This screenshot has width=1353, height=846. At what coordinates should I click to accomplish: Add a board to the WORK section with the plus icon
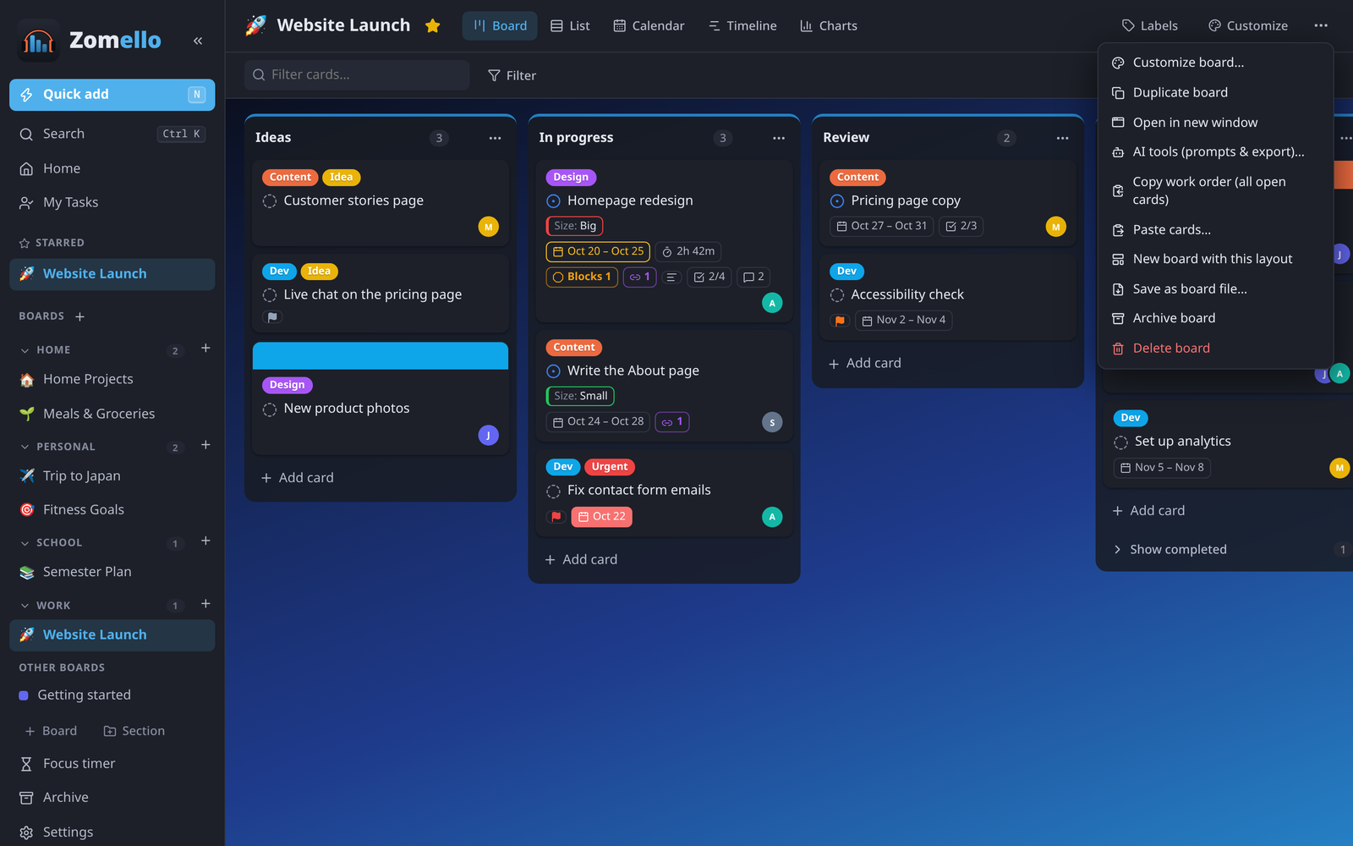(x=205, y=604)
